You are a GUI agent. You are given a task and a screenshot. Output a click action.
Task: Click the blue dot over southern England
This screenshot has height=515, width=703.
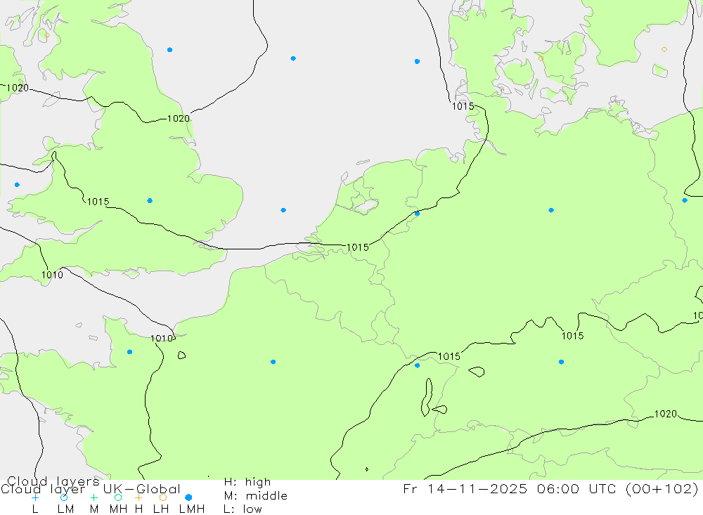pyautogui.click(x=150, y=200)
